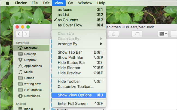Click the Shared sidebar heading
Viewport: 177px width, 110px height.
click(21, 104)
